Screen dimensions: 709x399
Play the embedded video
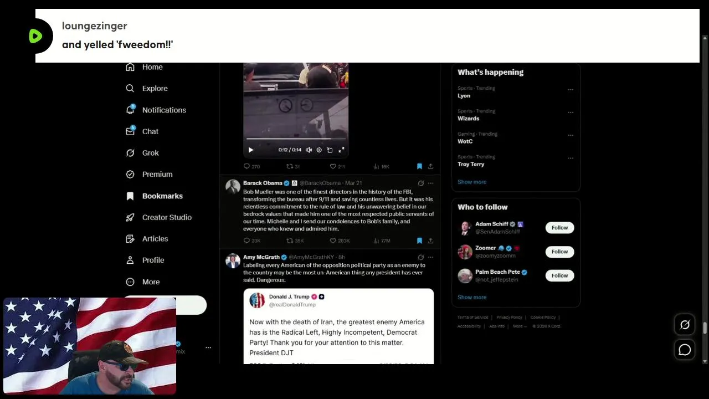pos(251,150)
